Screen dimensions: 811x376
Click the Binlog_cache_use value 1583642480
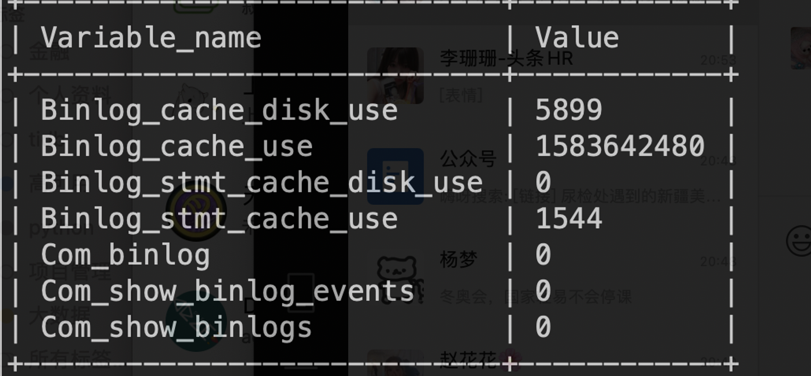pos(620,146)
